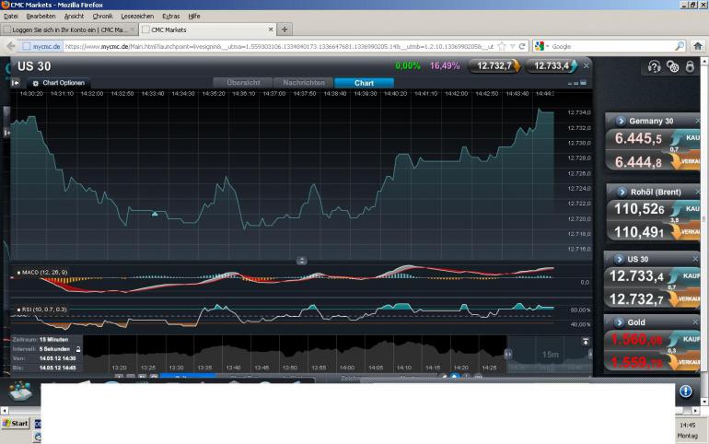Click the left grip of the 15m window
Viewport: 709px width, 444px height.
coord(508,355)
